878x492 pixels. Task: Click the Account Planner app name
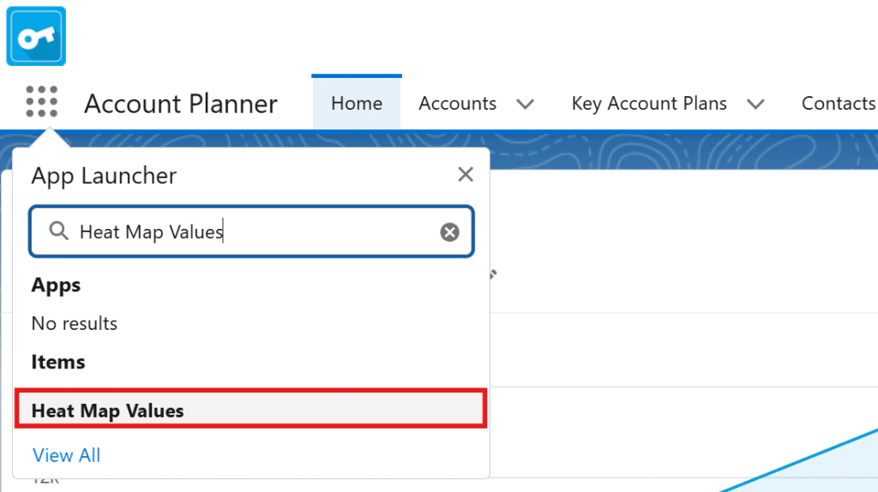(x=181, y=104)
